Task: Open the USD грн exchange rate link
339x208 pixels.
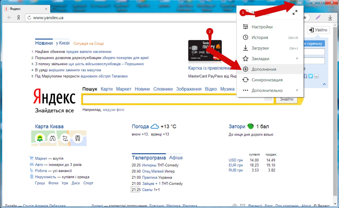Action: pos(236,160)
